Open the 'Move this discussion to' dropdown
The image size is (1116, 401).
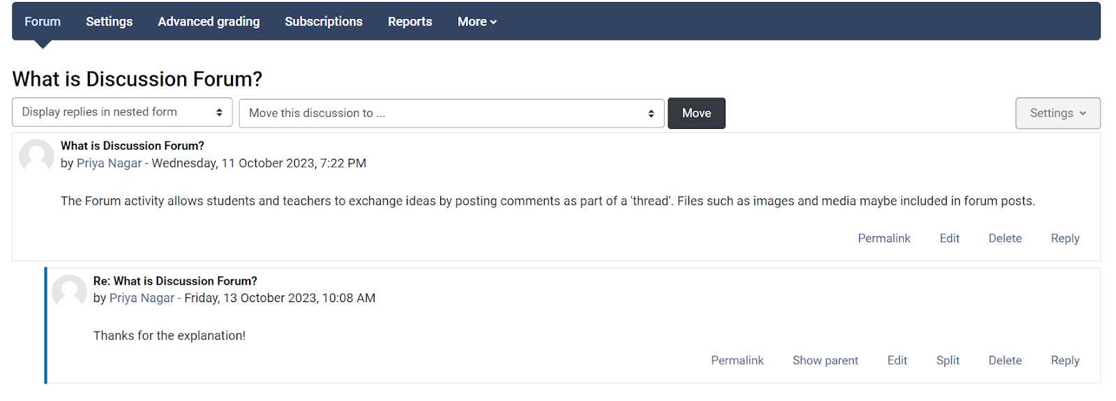click(x=451, y=113)
